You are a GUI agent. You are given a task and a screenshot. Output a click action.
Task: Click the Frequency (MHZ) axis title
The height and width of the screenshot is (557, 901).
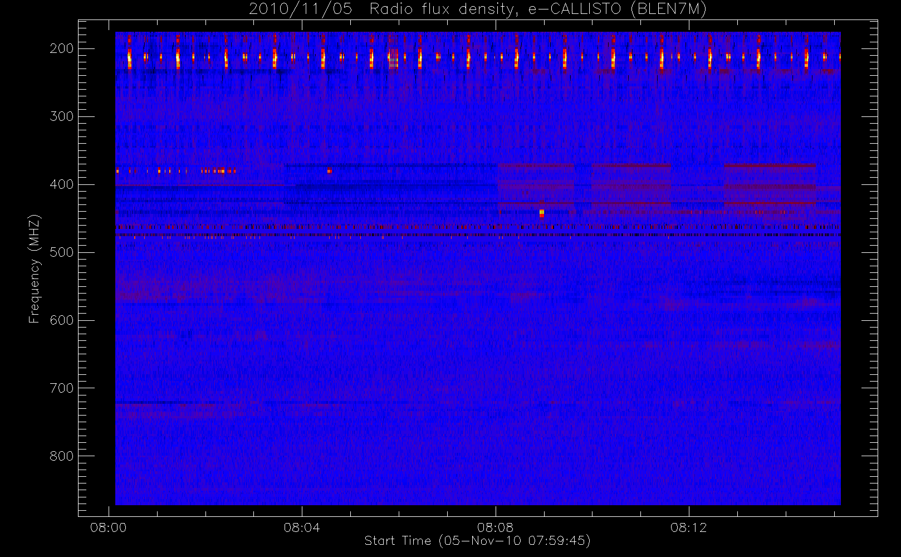35,268
